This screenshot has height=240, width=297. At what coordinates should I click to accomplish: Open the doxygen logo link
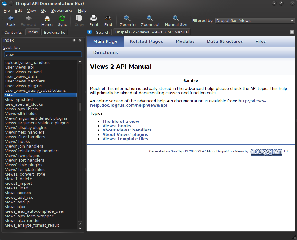266,151
